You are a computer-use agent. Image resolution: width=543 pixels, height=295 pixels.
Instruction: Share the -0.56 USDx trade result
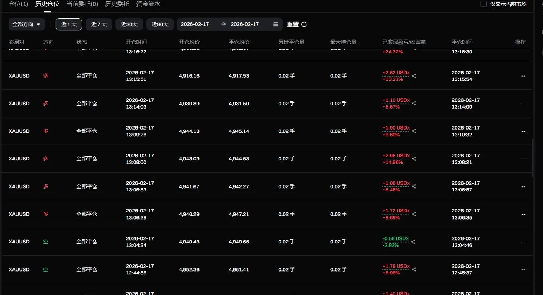(x=413, y=242)
